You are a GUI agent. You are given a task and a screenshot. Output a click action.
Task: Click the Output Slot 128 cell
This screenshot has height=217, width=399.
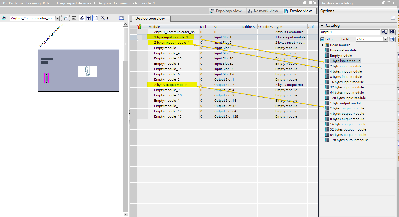click(226, 116)
